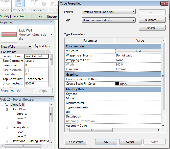Close the Project Browser panel
The height and width of the screenshot is (149, 170).
pos(51,99)
